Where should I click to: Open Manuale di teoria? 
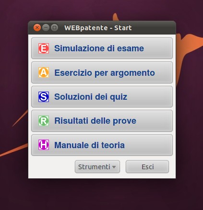(x=102, y=145)
